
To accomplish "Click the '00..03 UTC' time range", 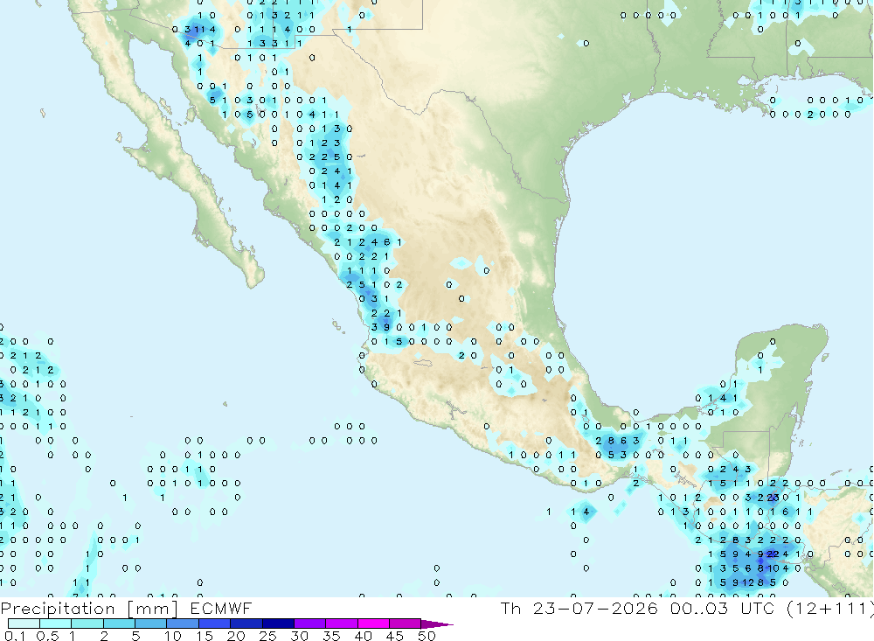I will pyautogui.click(x=723, y=608).
